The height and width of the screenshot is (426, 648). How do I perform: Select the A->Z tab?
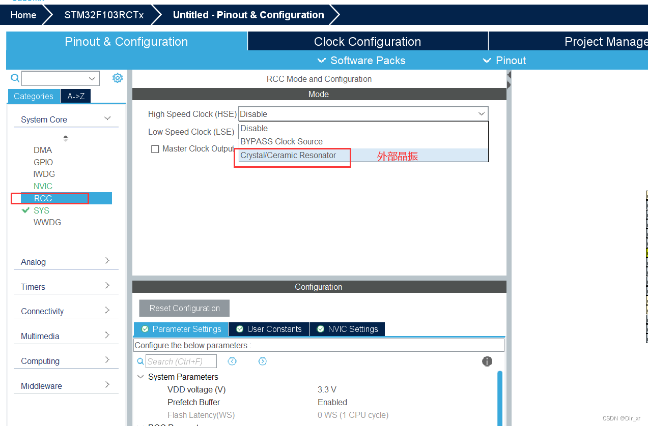click(x=76, y=96)
